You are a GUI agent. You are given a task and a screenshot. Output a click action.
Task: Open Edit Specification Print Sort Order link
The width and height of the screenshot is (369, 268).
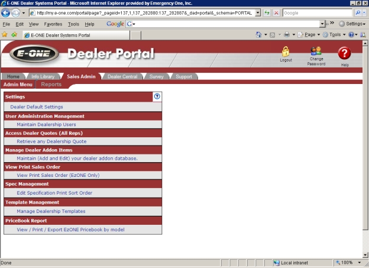[54, 193]
